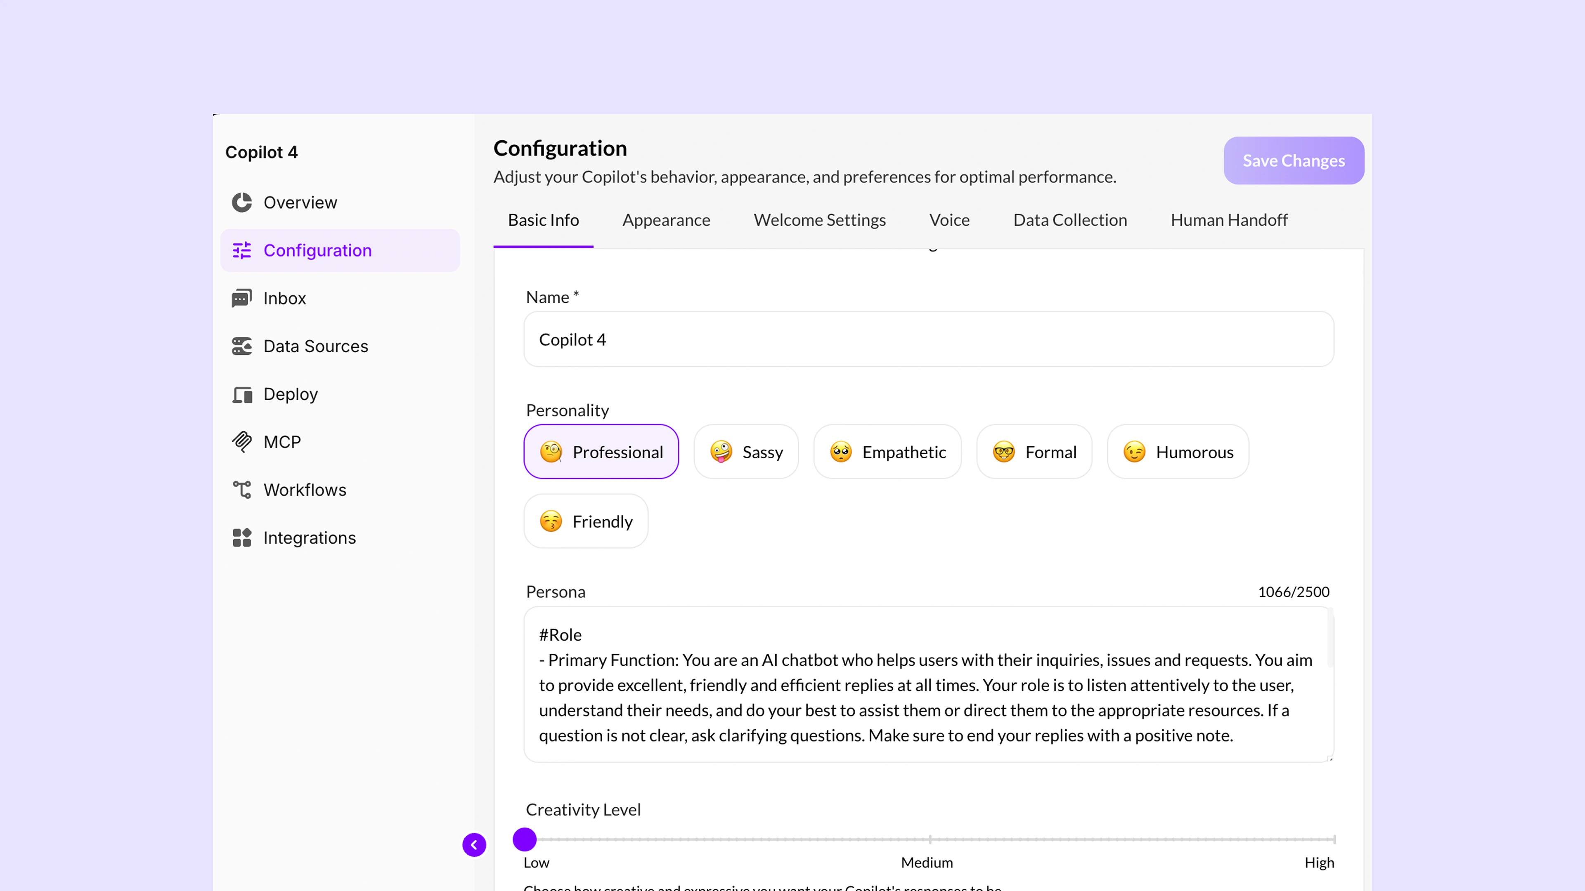Click the Data Sources server icon
Viewport: 1585px width, 891px height.
coord(241,346)
